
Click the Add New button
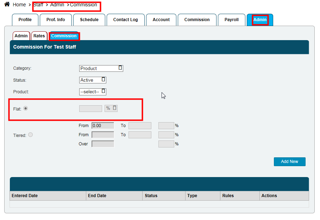(x=289, y=162)
